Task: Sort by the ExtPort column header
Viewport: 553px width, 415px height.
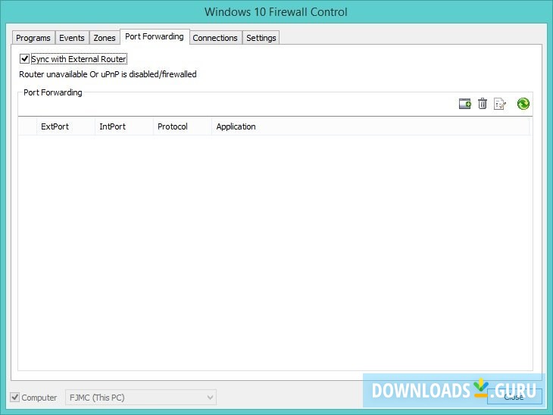Action: click(66, 126)
